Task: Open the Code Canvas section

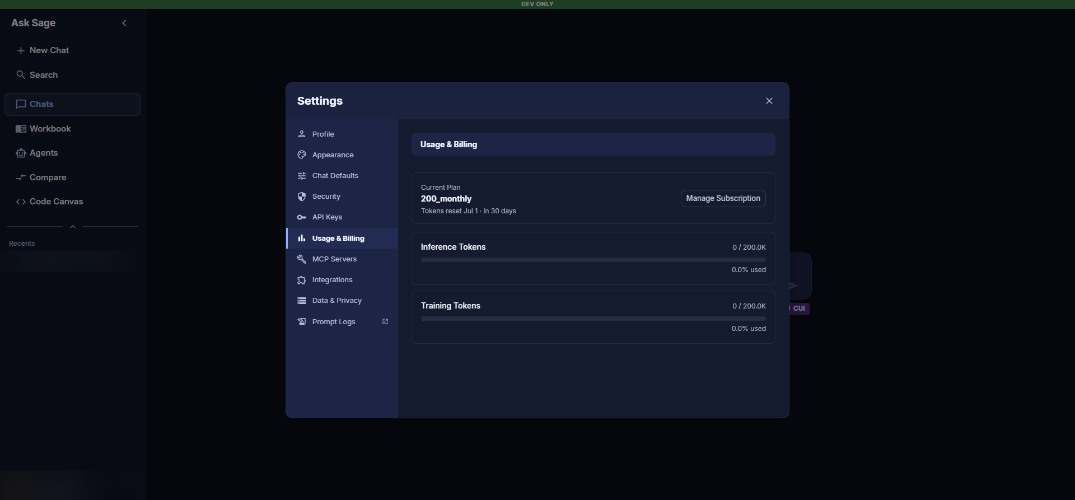Action: click(x=72, y=202)
